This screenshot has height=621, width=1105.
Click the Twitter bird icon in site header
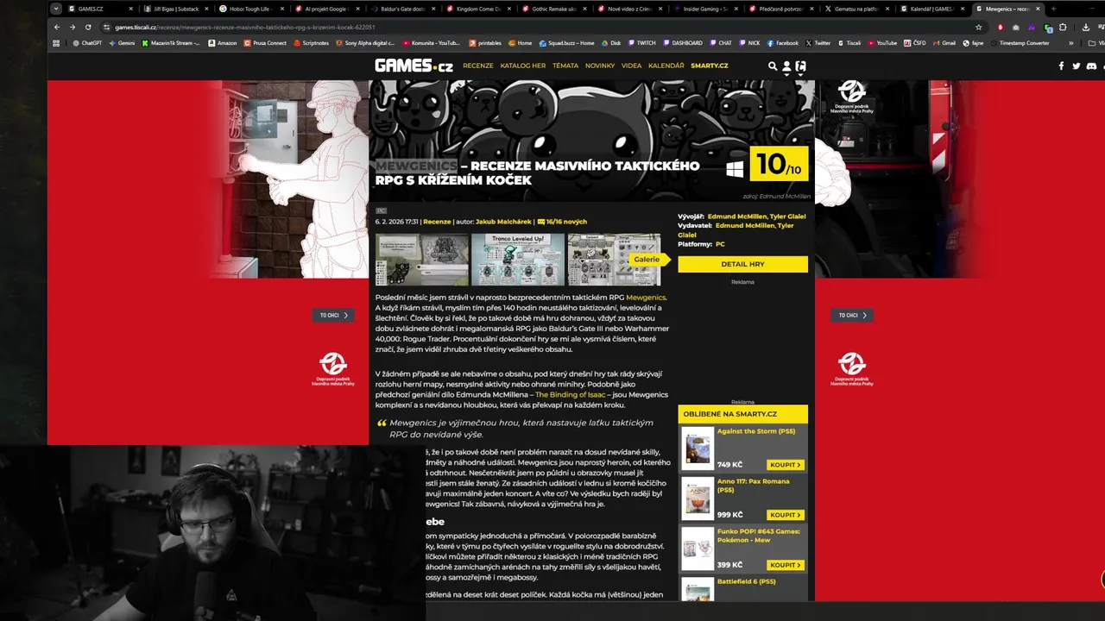point(1076,66)
